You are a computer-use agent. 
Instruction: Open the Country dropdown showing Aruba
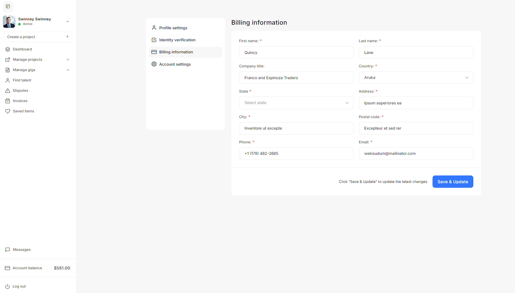tap(416, 78)
